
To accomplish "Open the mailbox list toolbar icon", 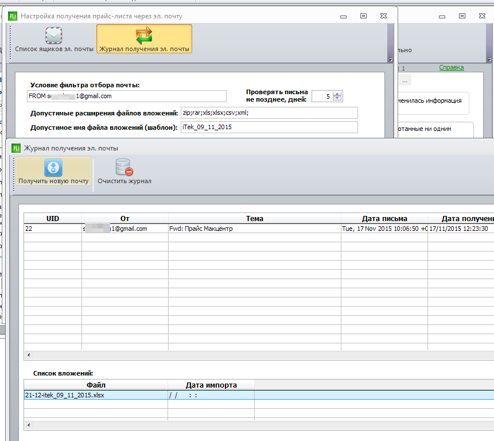I will coord(54,36).
